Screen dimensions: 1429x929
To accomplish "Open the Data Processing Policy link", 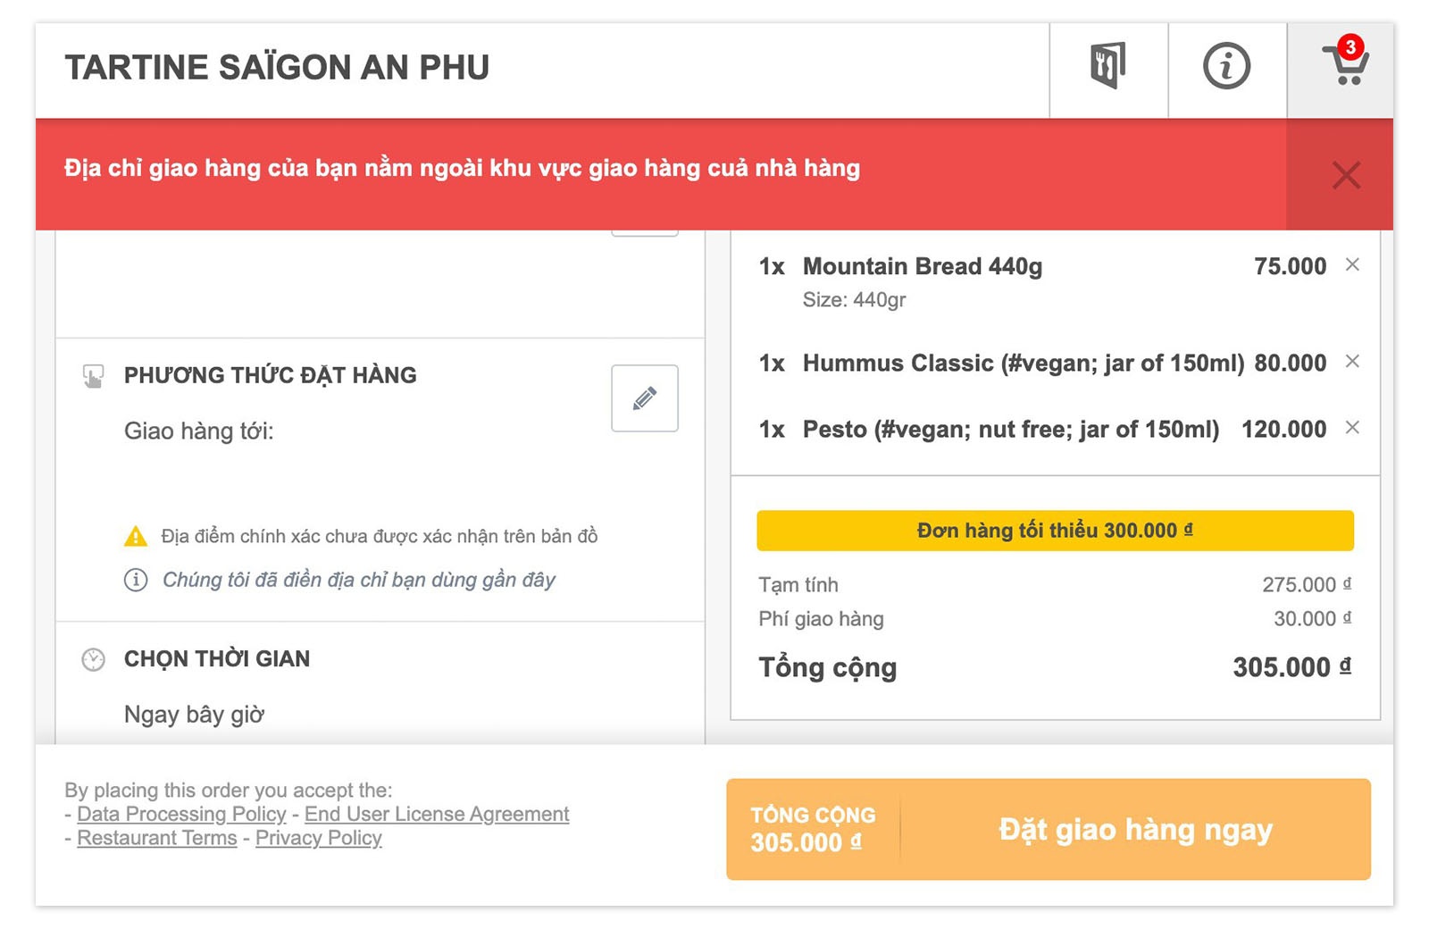I will coord(181,814).
